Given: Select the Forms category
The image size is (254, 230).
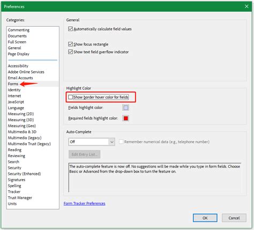Looking at the screenshot, I should 13,84.
